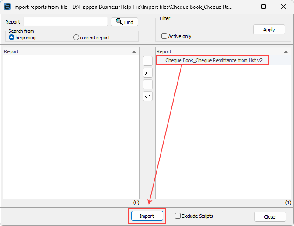The width and height of the screenshot is (294, 226).
Task: Select the beginning radio button
Action: click(x=12, y=38)
